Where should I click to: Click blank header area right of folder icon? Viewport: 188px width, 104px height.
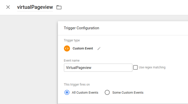point(125,7)
